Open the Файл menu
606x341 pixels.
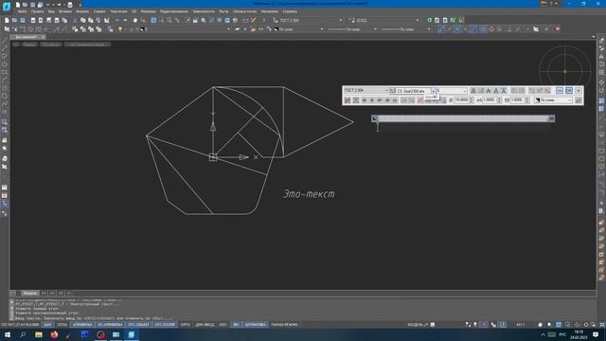22,11
